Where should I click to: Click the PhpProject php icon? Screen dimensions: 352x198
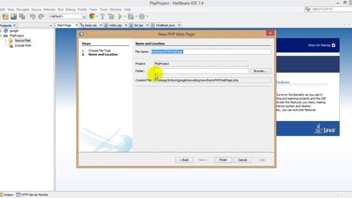pyautogui.click(x=5, y=36)
